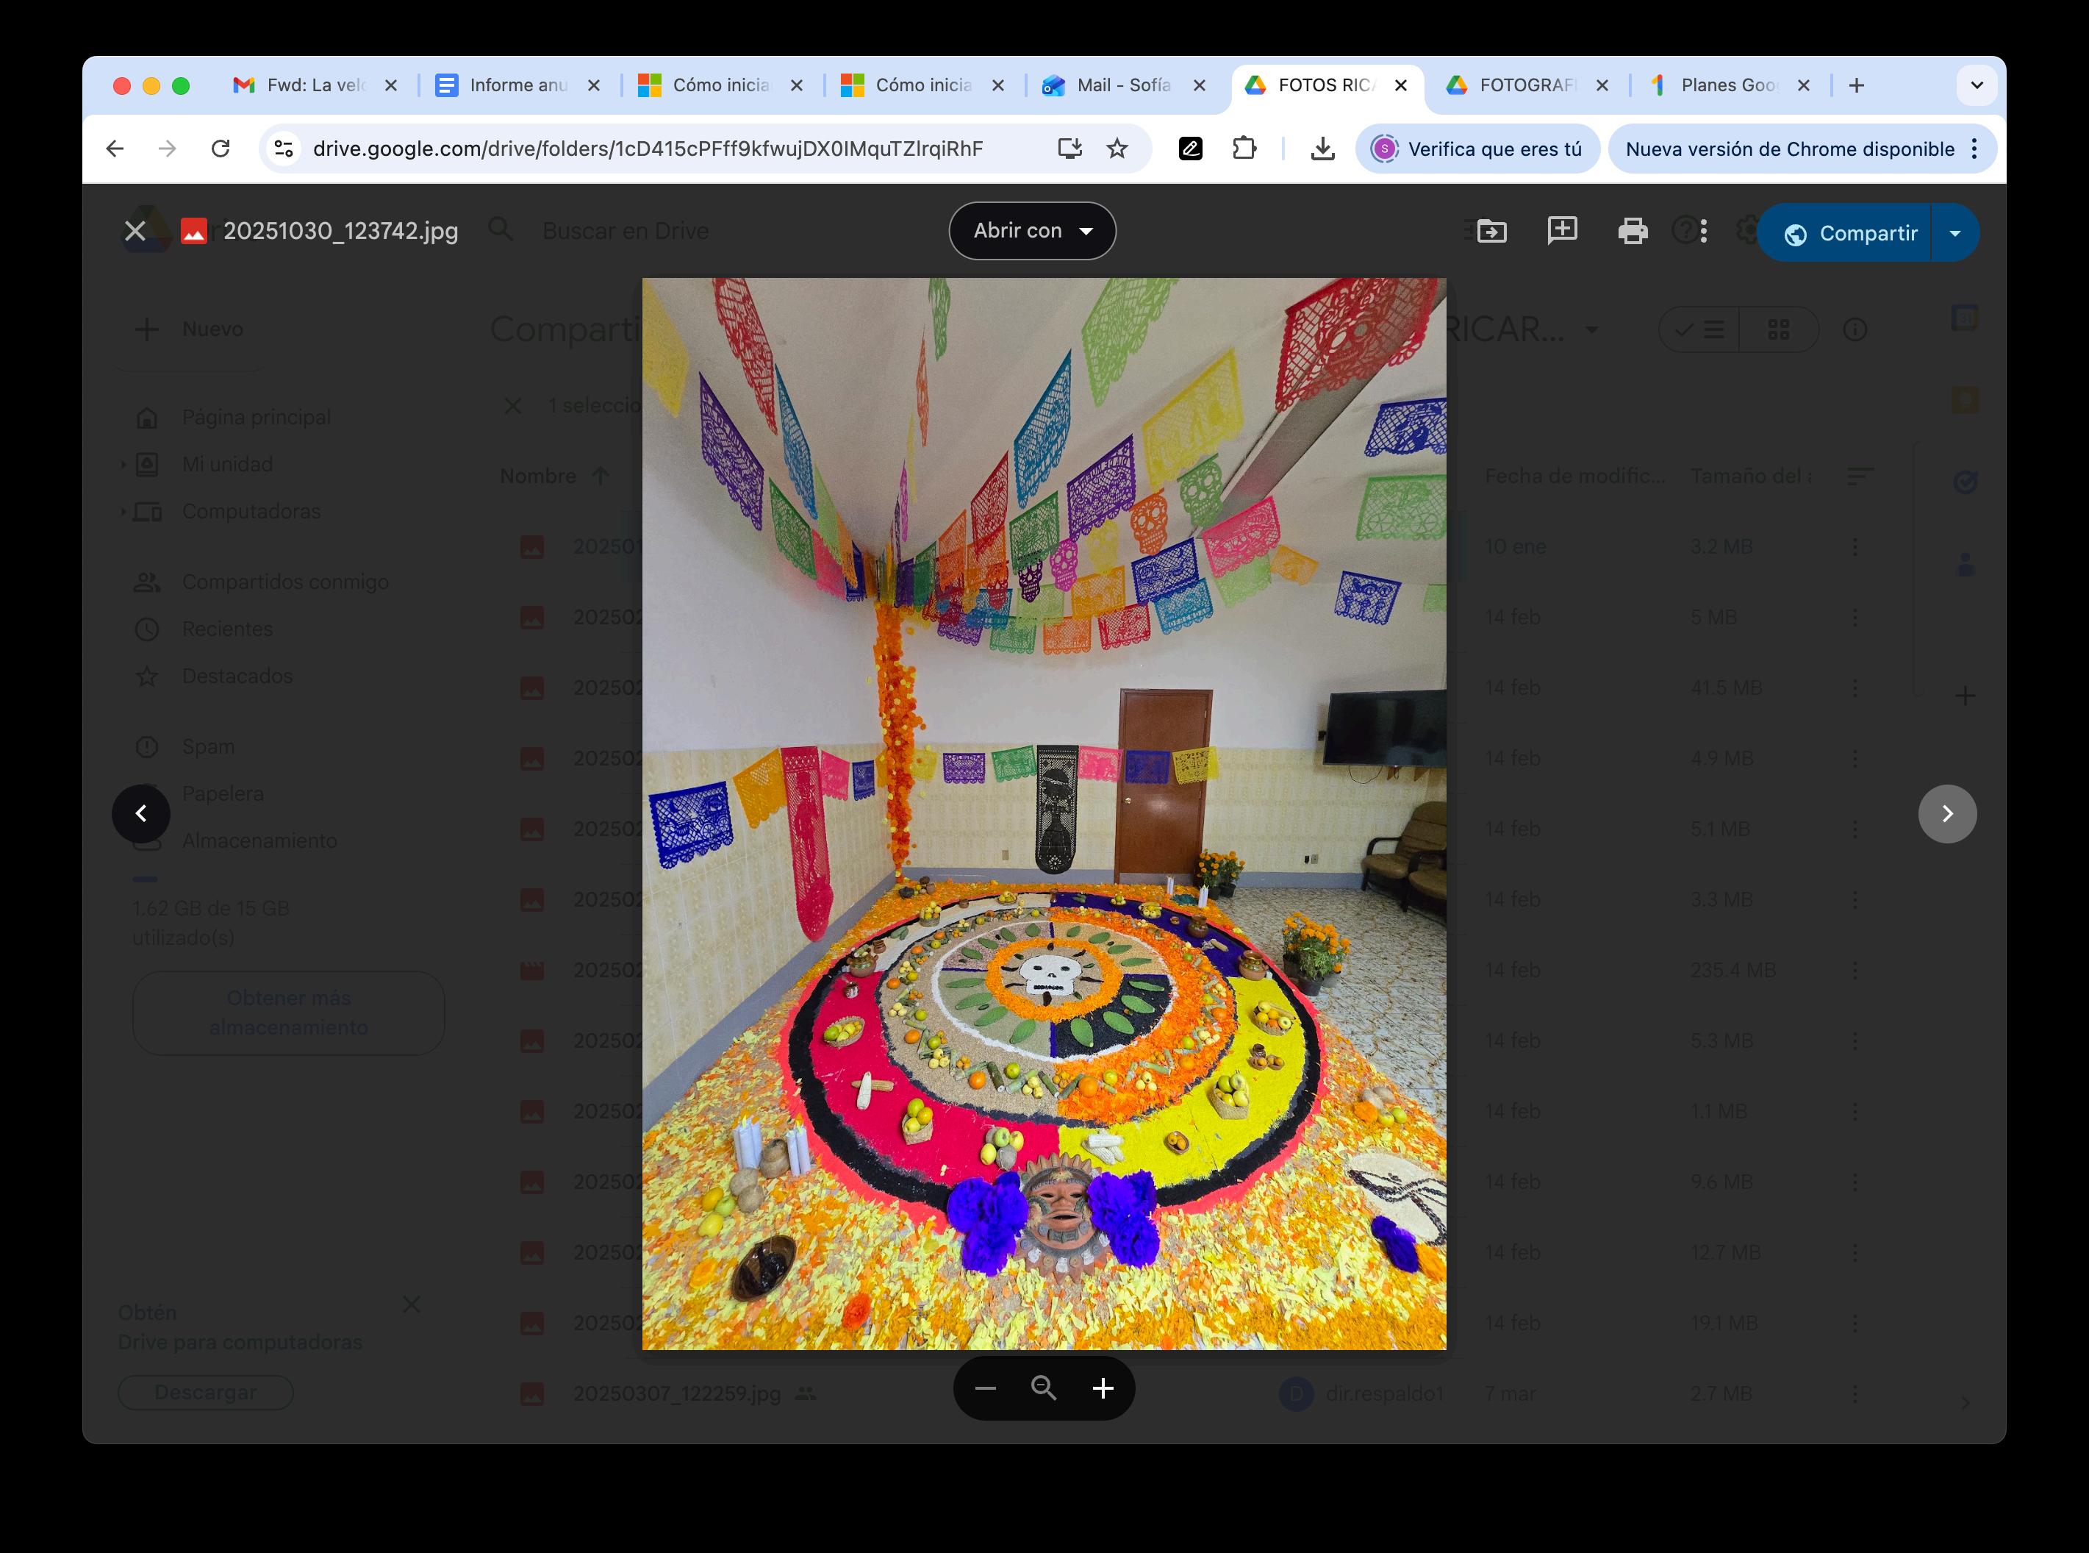Viewport: 2089px width, 1553px height.
Task: Open Chrome downloads icon
Action: coord(1322,149)
